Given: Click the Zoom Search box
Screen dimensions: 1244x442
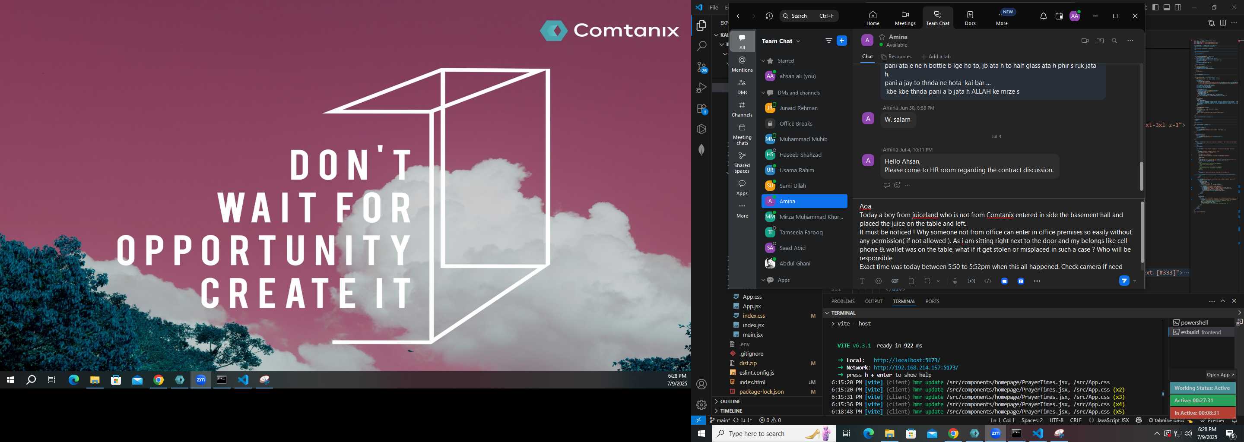Looking at the screenshot, I should coord(809,16).
